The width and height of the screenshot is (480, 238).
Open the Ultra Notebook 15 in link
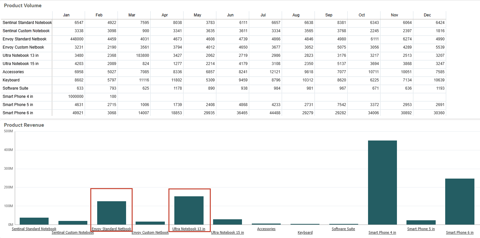pyautogui.click(x=228, y=232)
